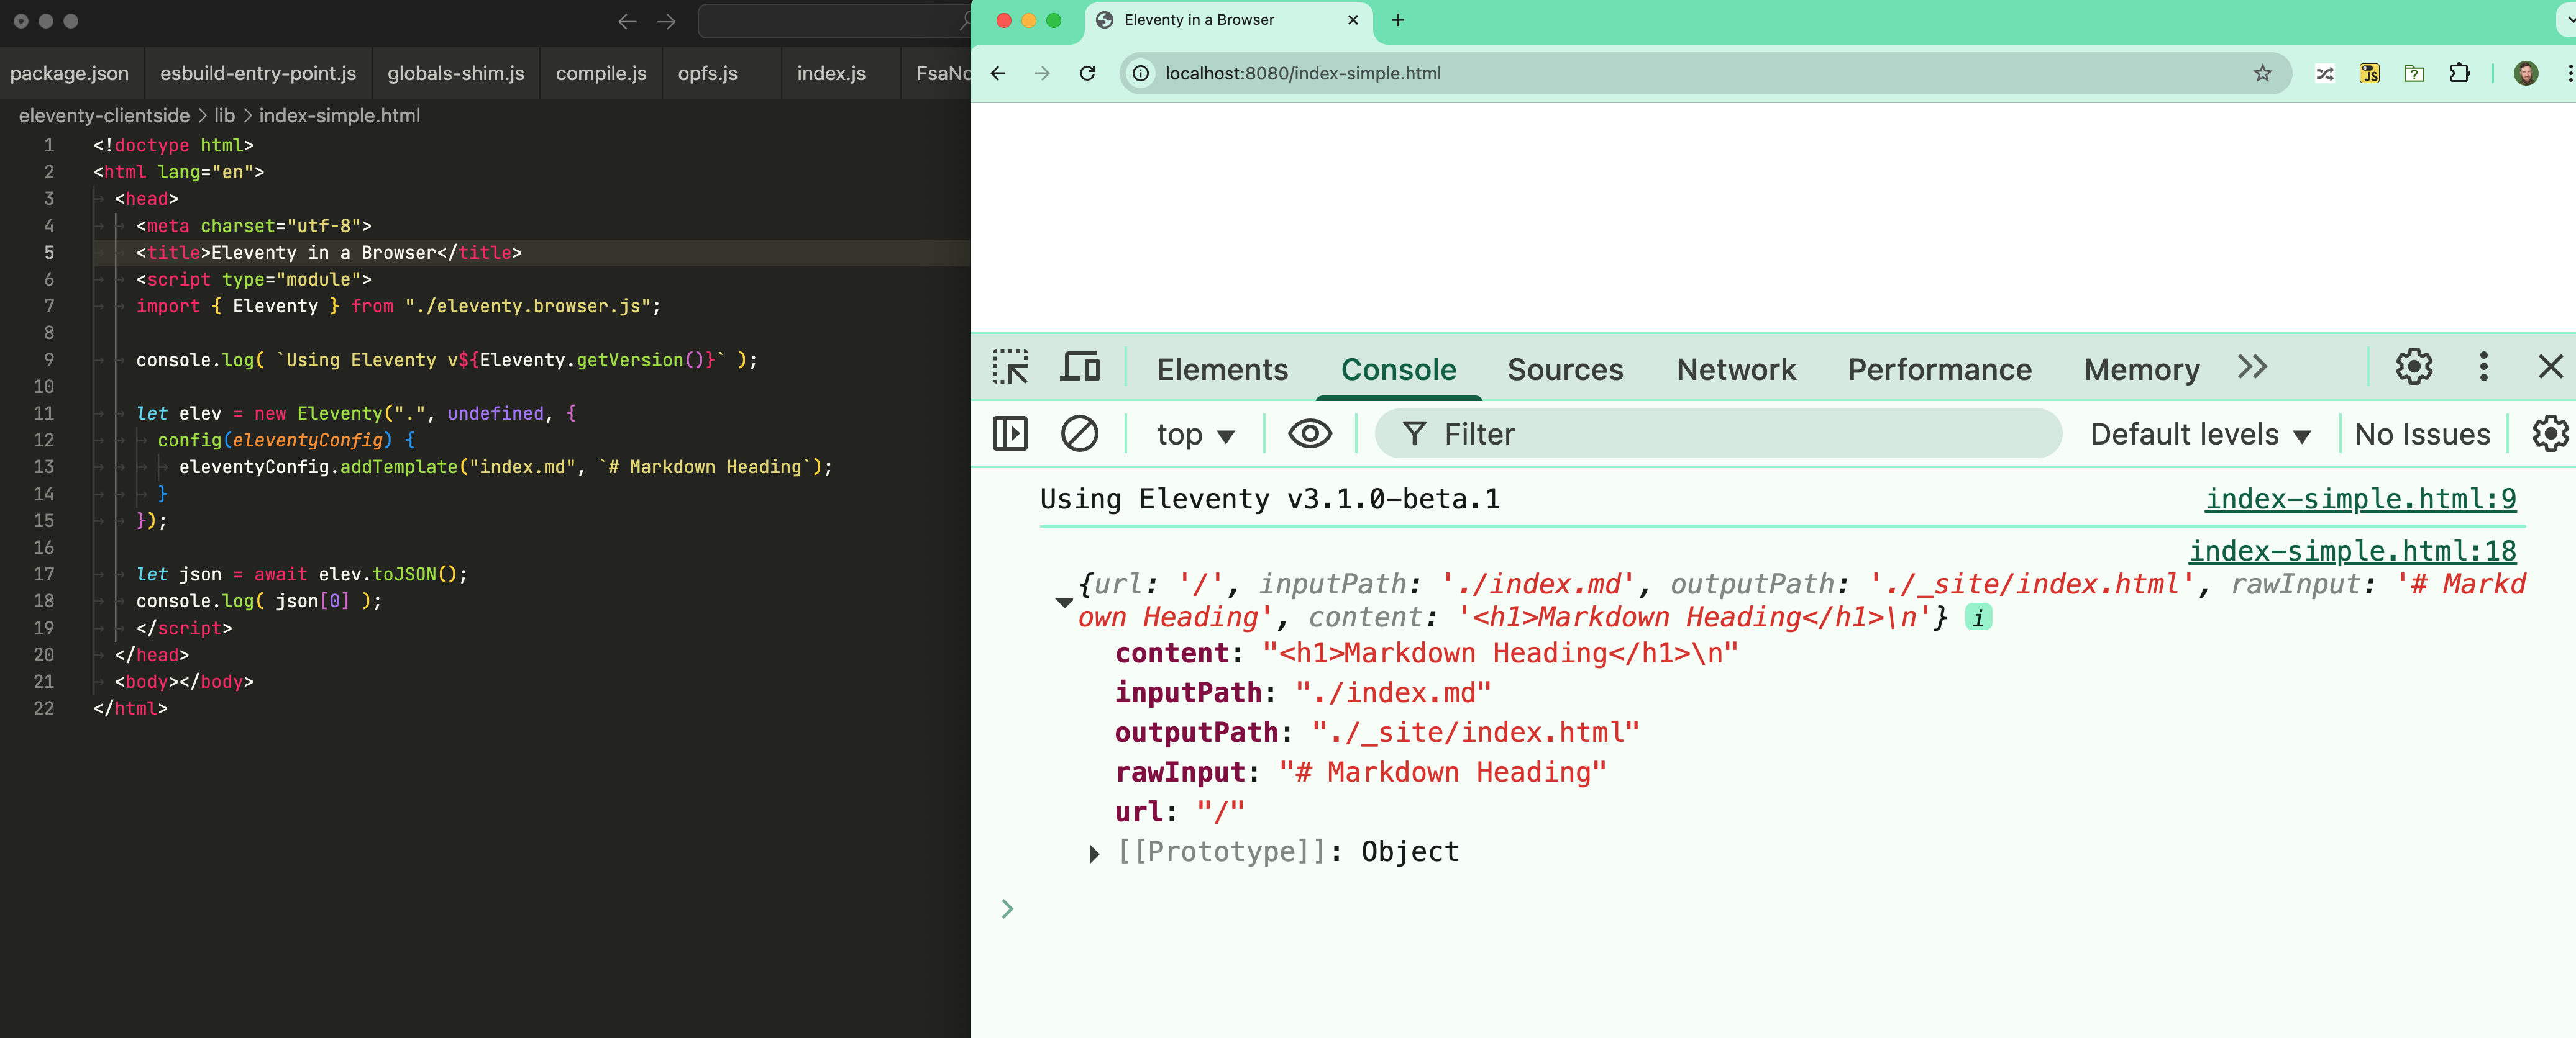Screen dimensions: 2576x1038
Task: Open the index-simple.html:9 source link
Action: pyautogui.click(x=2361, y=499)
